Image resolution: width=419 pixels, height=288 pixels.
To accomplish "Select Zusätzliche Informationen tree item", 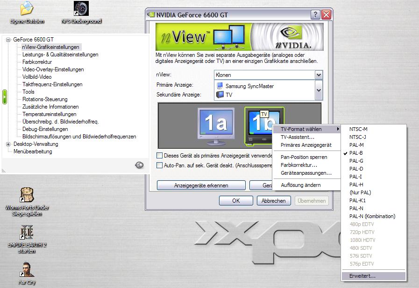I will point(50,107).
